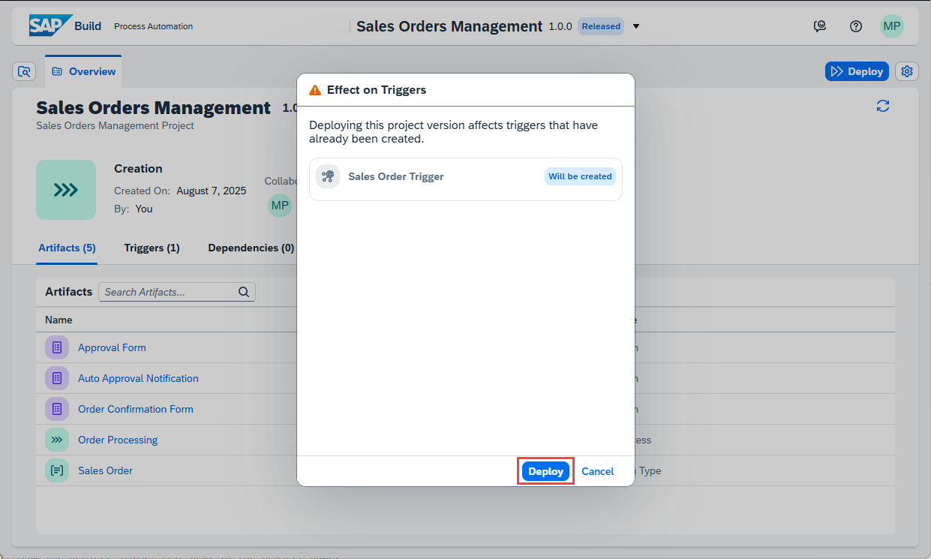The image size is (931, 559).
Task: Open the Order Confirmation Form link
Action: pyautogui.click(x=136, y=409)
